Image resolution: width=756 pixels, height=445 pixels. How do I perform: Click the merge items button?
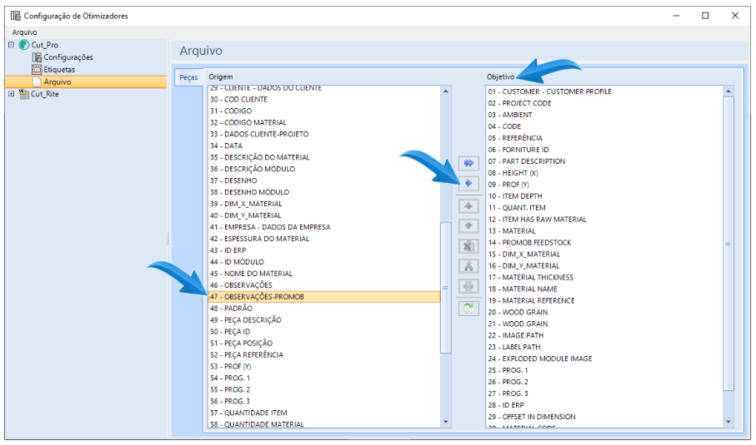(468, 266)
